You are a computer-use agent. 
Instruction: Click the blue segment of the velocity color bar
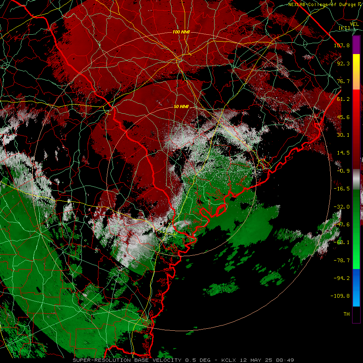[356, 288]
